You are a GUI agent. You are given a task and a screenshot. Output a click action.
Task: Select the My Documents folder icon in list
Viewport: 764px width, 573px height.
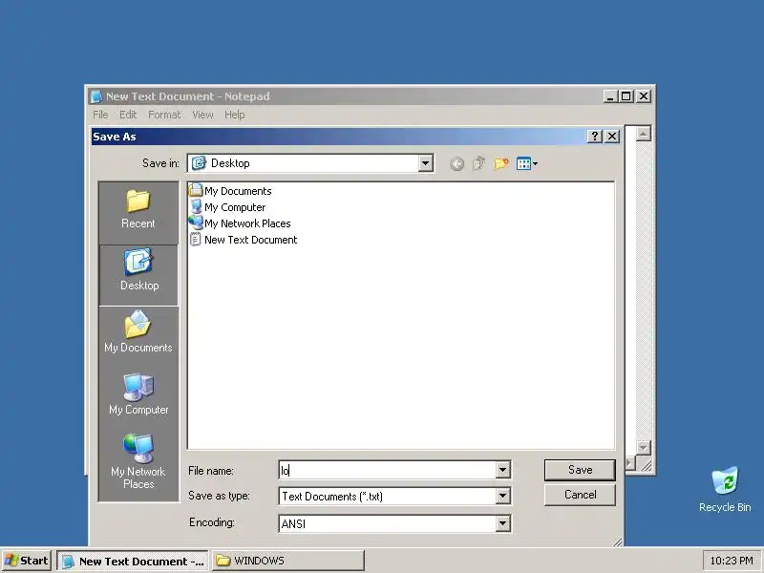click(196, 190)
